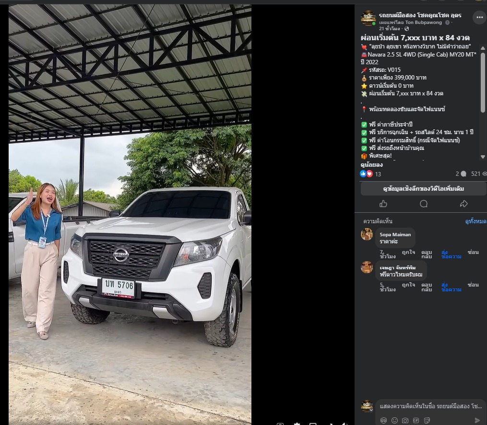The image size is (487, 425).
Task: Click ดูทั้งหมด to view all comments
Action: coord(476,221)
